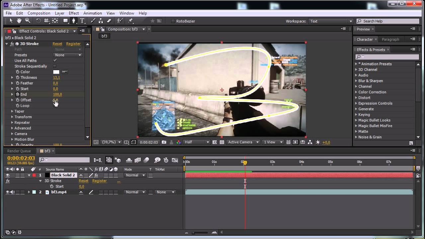Select the Pan Behind tool
The image size is (425, 239).
(55, 21)
